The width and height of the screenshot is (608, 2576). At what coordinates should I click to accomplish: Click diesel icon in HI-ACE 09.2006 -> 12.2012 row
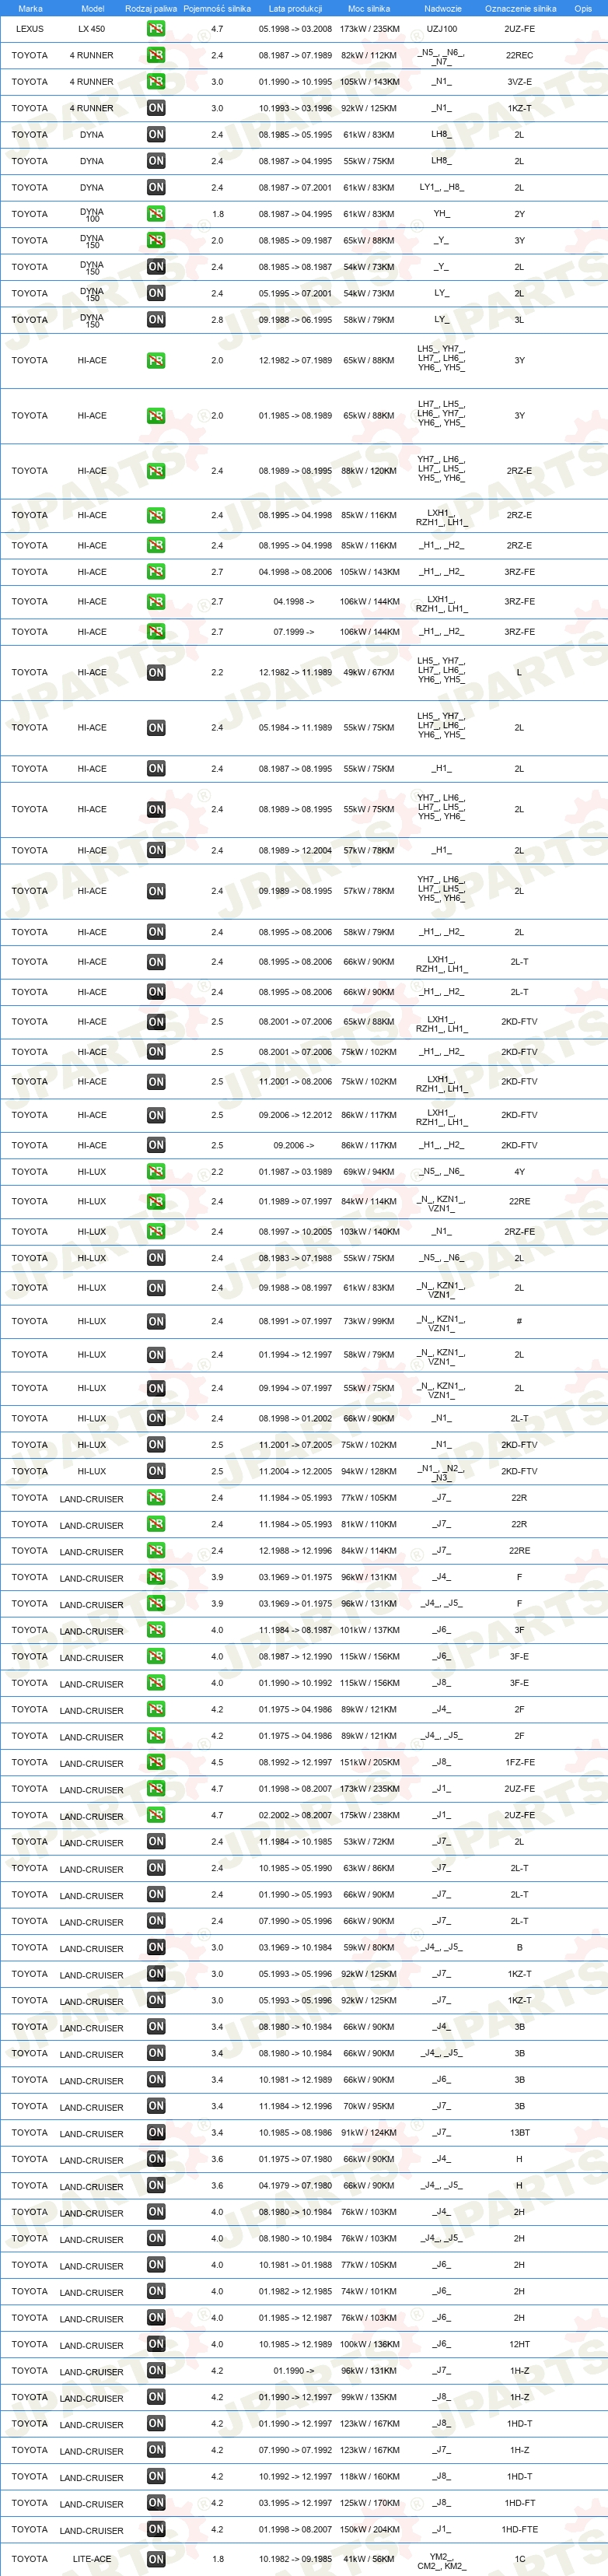point(156,1115)
